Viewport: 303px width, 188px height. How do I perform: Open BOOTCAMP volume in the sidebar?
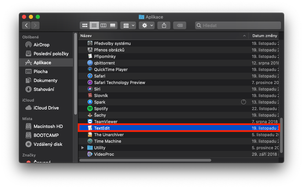click(x=46, y=135)
